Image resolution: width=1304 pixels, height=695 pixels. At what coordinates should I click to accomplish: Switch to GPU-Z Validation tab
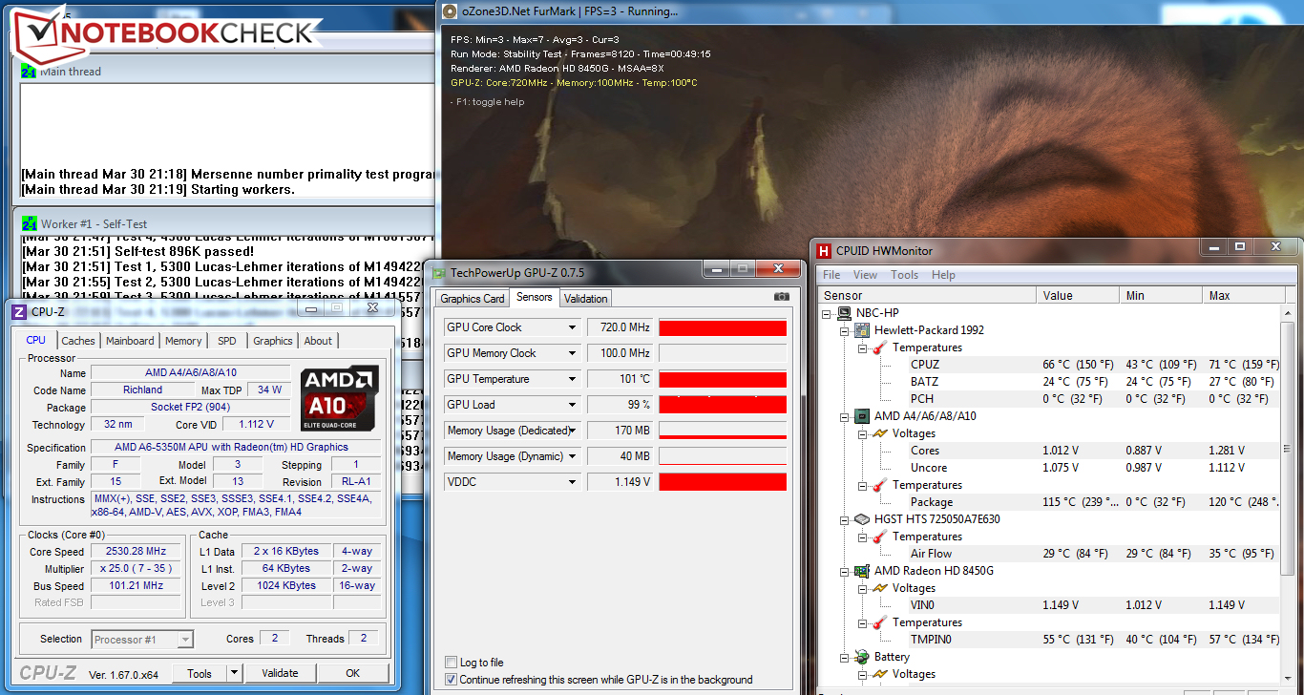click(x=586, y=299)
